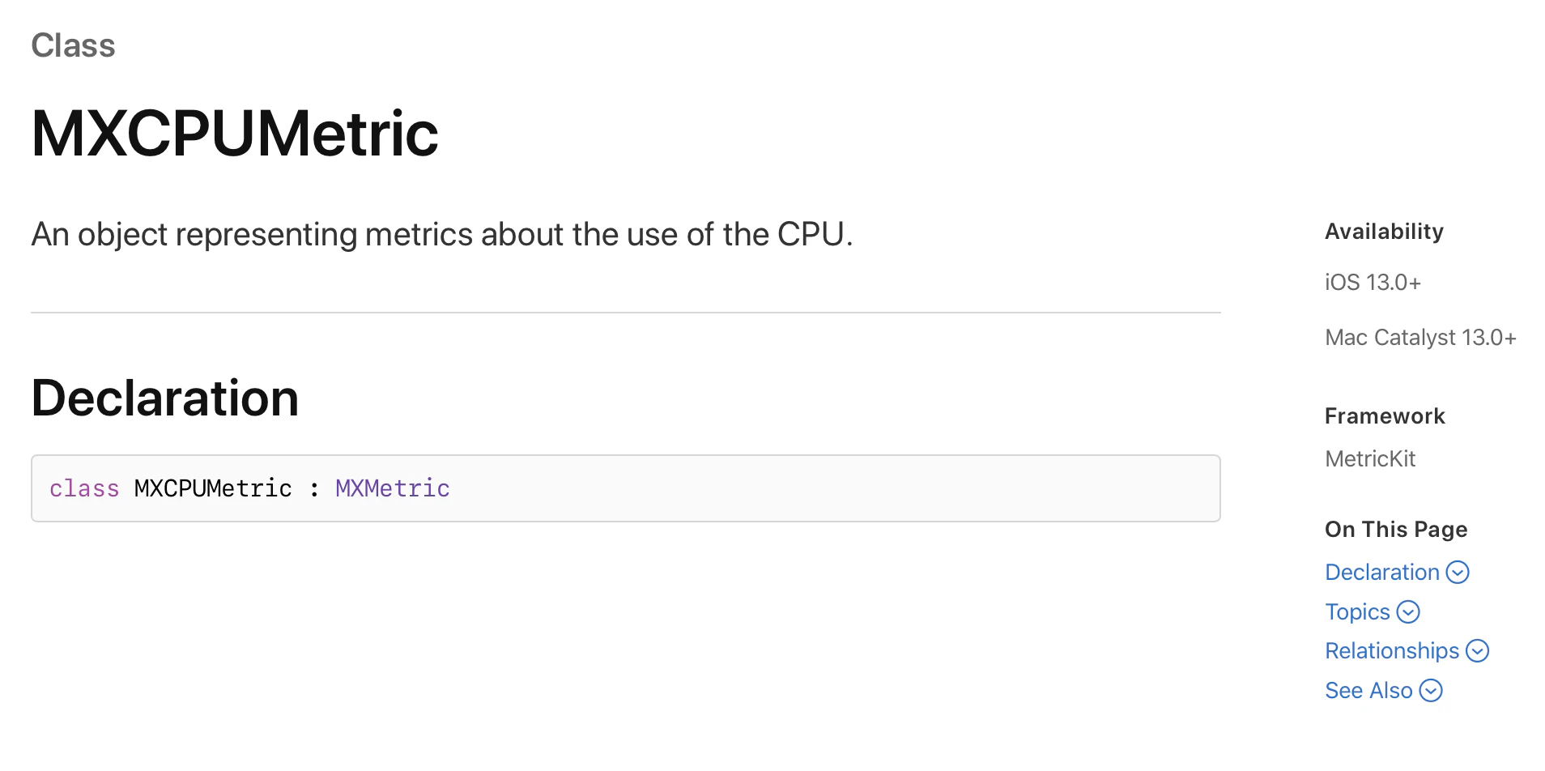This screenshot has height=771, width=1545.
Task: Jump to the Declaration section link
Action: 1381,573
